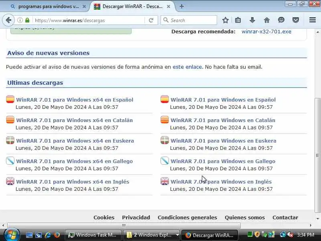
Task: View site information via the info icon
Action: (x=20, y=20)
